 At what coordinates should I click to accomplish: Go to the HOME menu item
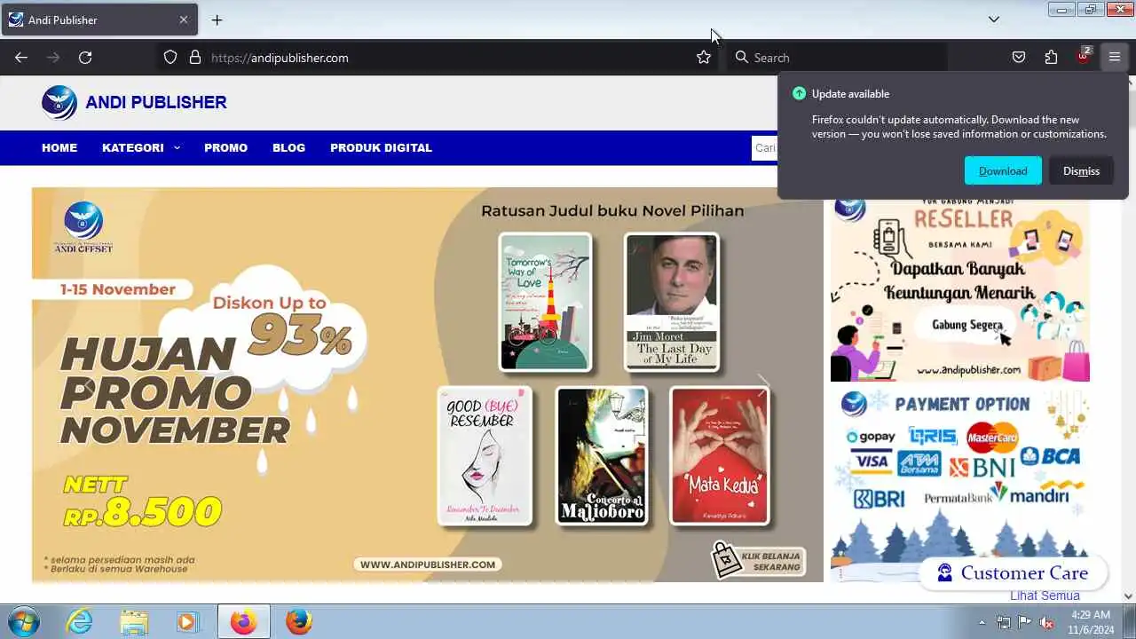[x=59, y=147]
